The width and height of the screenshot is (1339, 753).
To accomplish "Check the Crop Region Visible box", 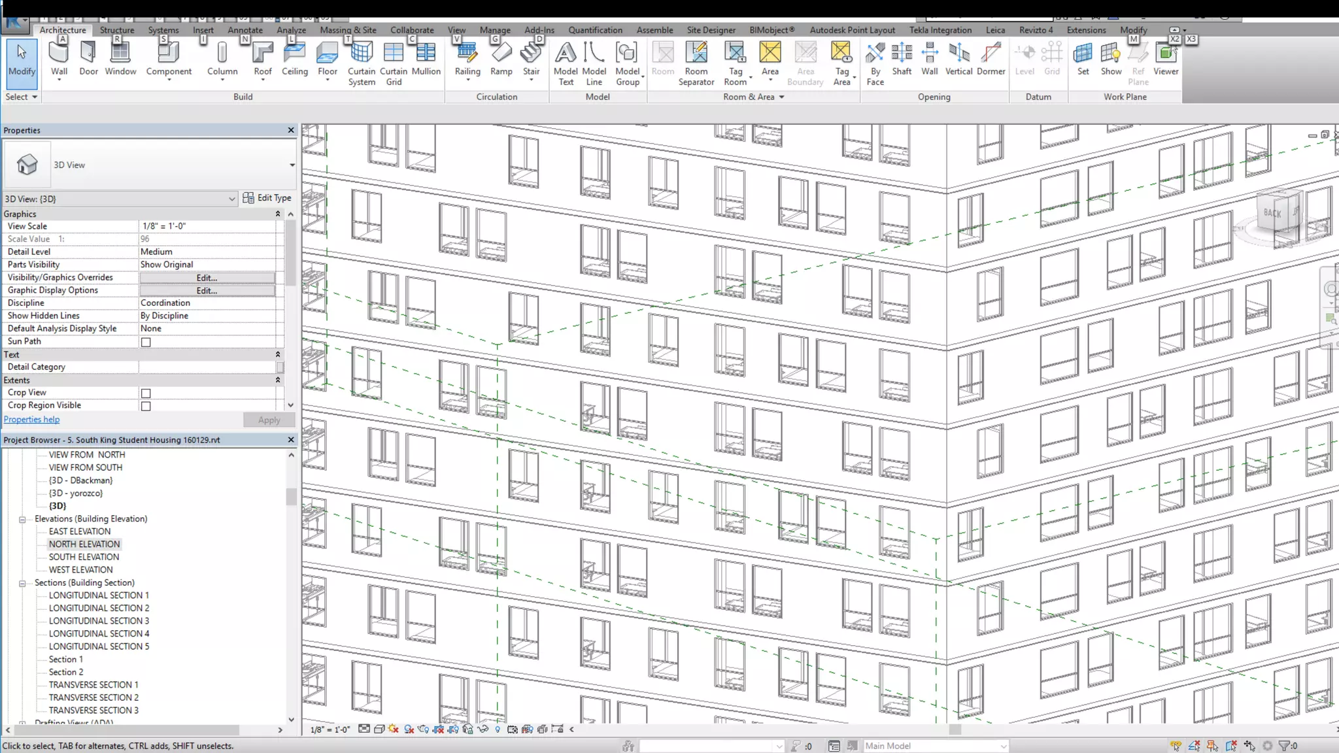I will pos(146,406).
